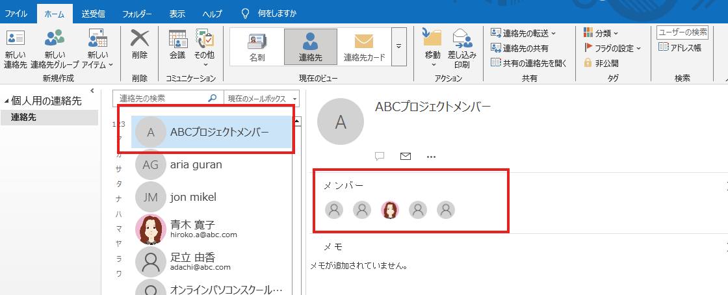Image resolution: width=728 pixels, height=295 pixels.
Task: Open the ファイル tab
Action: point(16,14)
